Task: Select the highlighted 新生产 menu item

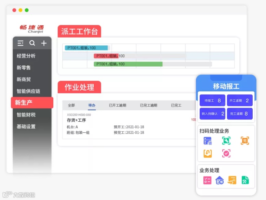Action: [32, 103]
